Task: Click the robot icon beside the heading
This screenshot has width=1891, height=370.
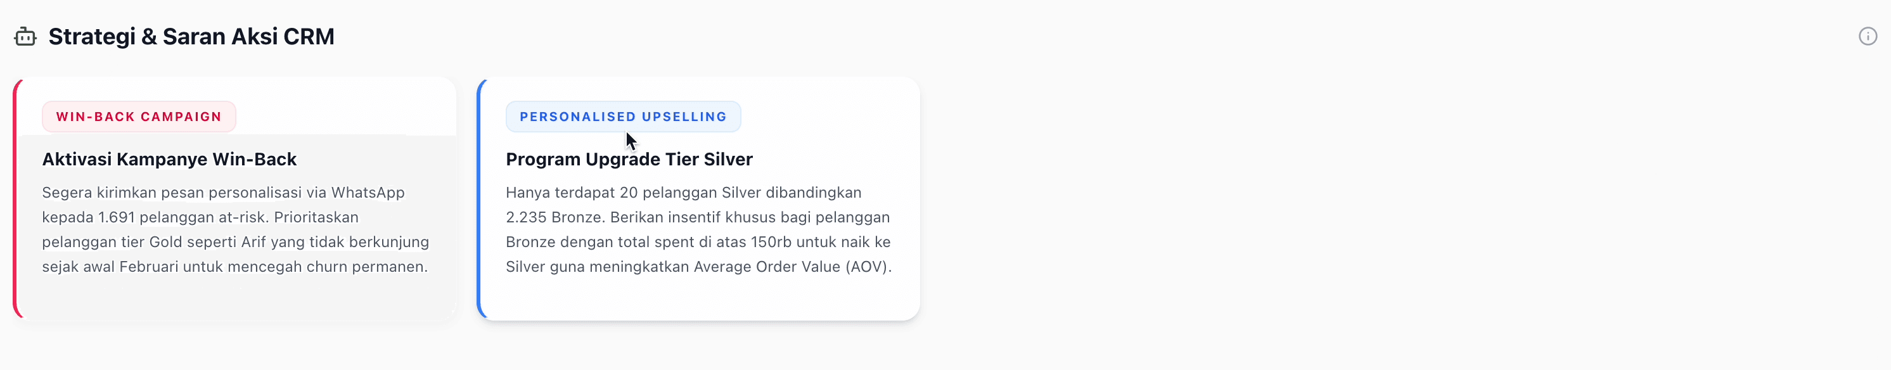Action: coord(25,37)
